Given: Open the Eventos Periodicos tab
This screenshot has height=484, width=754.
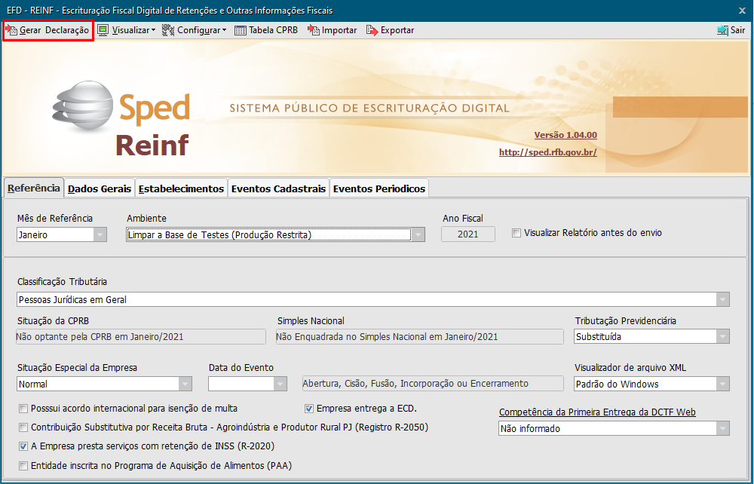Looking at the screenshot, I should (x=379, y=188).
